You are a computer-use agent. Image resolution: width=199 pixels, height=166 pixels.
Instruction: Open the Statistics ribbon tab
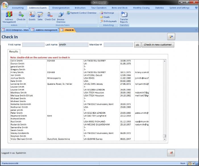(x=159, y=8)
